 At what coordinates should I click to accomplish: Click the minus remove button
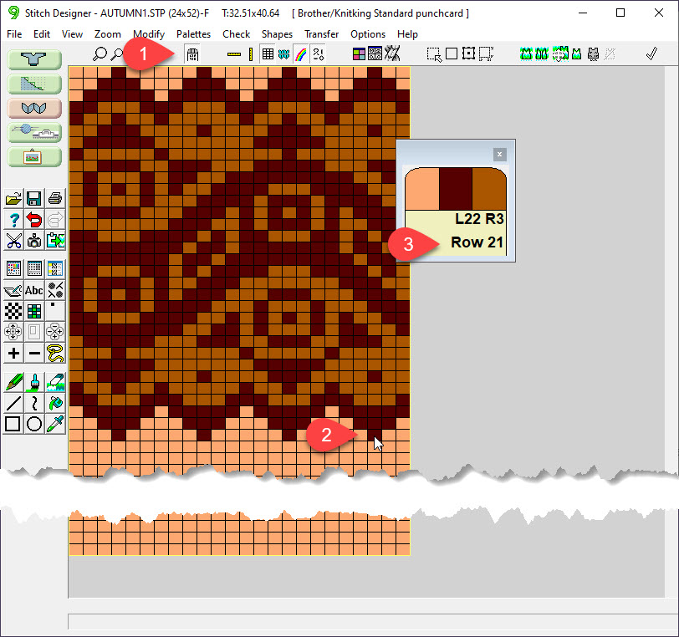pyautogui.click(x=34, y=354)
